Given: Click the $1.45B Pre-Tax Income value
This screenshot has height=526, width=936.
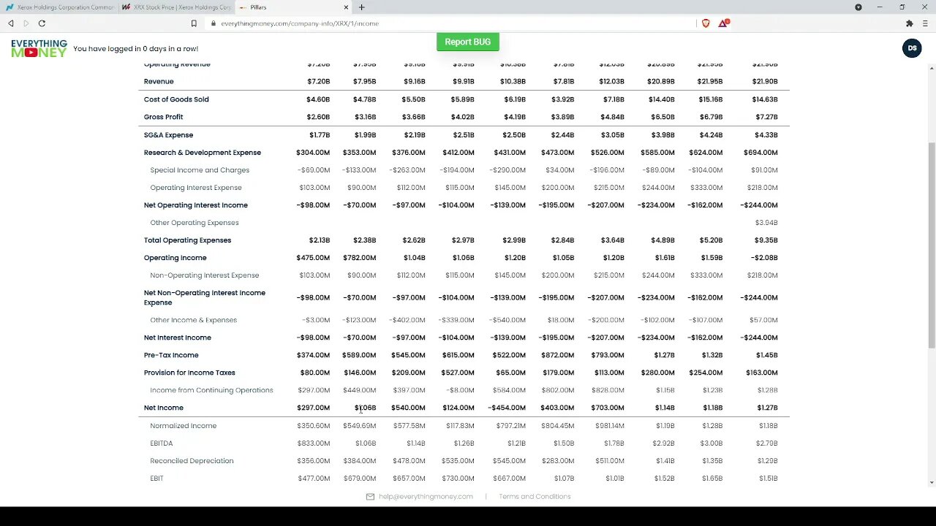Looking at the screenshot, I should 767,355.
